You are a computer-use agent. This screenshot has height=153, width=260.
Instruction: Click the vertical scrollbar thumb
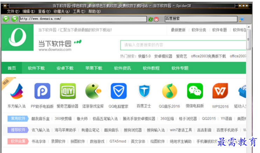pyautogui.click(x=248, y=40)
